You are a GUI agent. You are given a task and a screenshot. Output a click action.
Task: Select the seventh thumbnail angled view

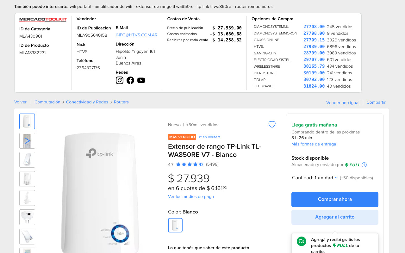27,237
